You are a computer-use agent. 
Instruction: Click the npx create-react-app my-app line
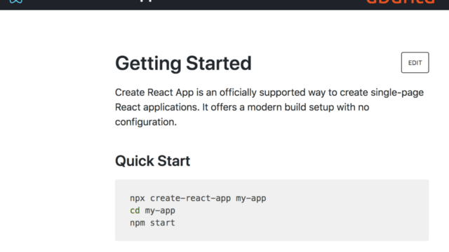(198, 198)
